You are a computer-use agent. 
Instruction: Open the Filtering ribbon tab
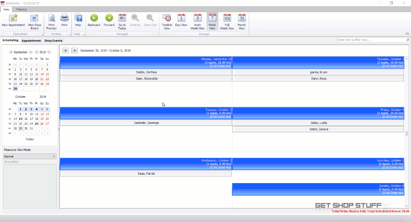click(x=21, y=9)
